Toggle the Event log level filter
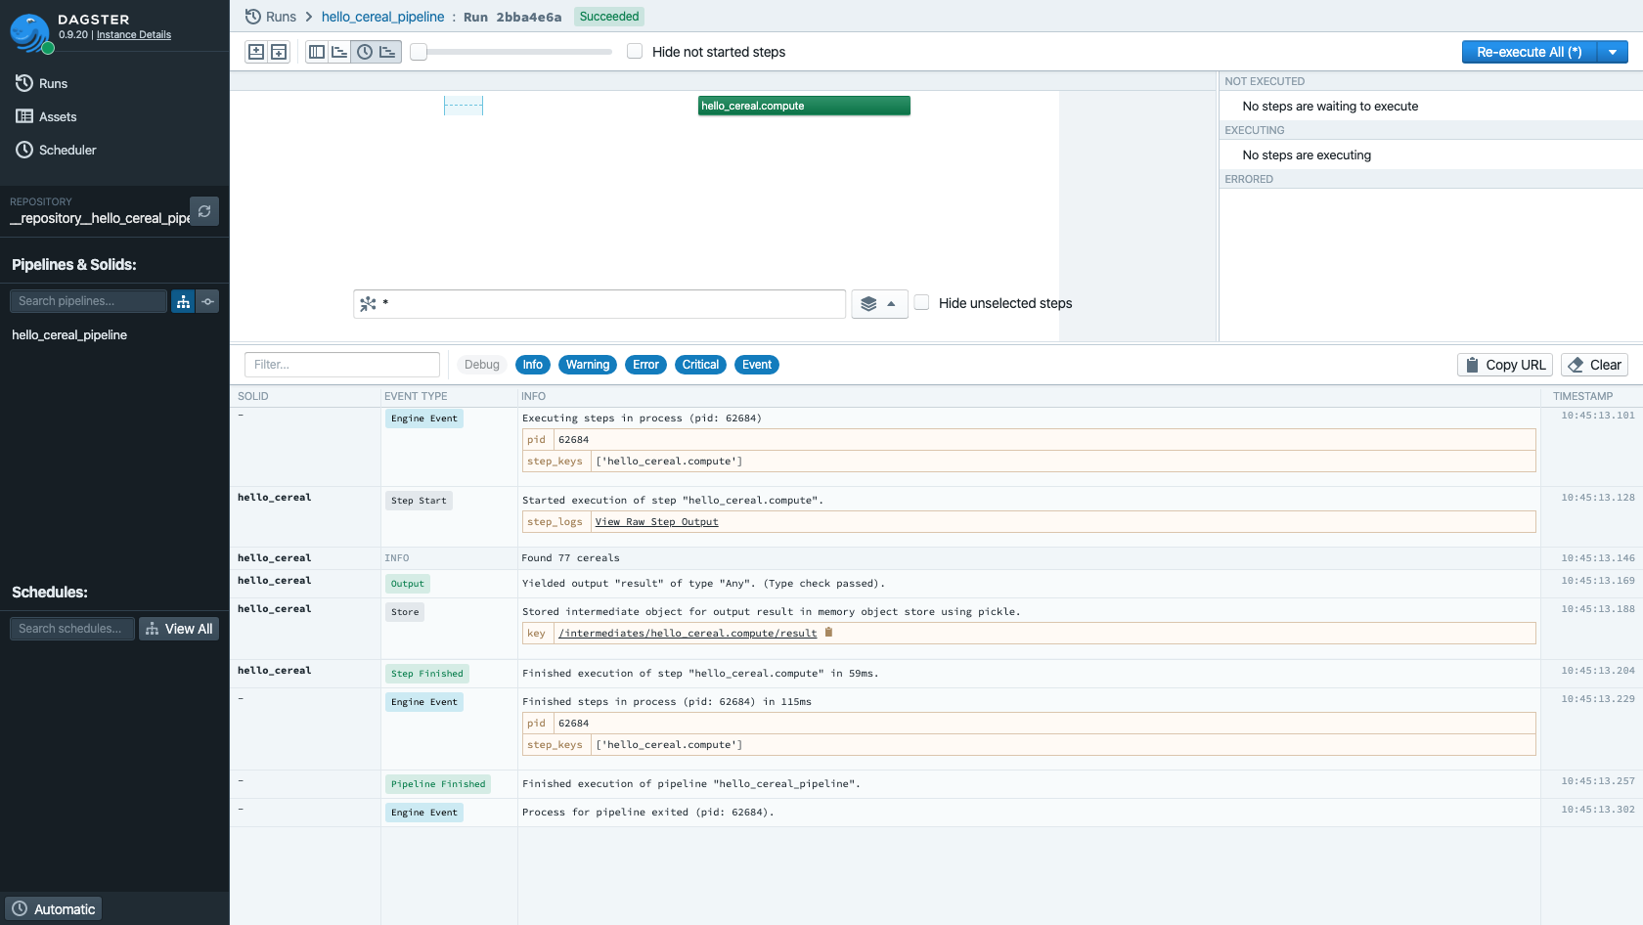This screenshot has width=1643, height=925. (x=757, y=365)
